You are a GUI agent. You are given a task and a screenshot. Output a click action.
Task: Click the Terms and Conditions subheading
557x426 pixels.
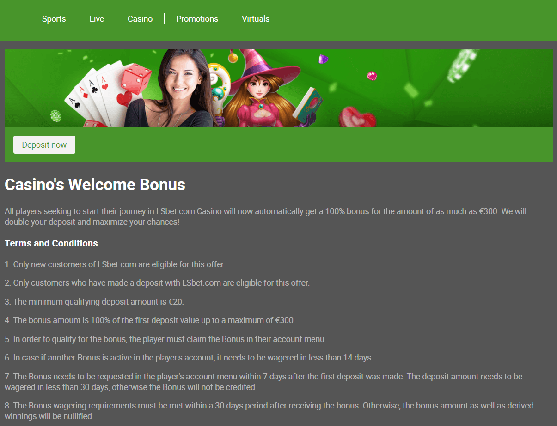51,243
